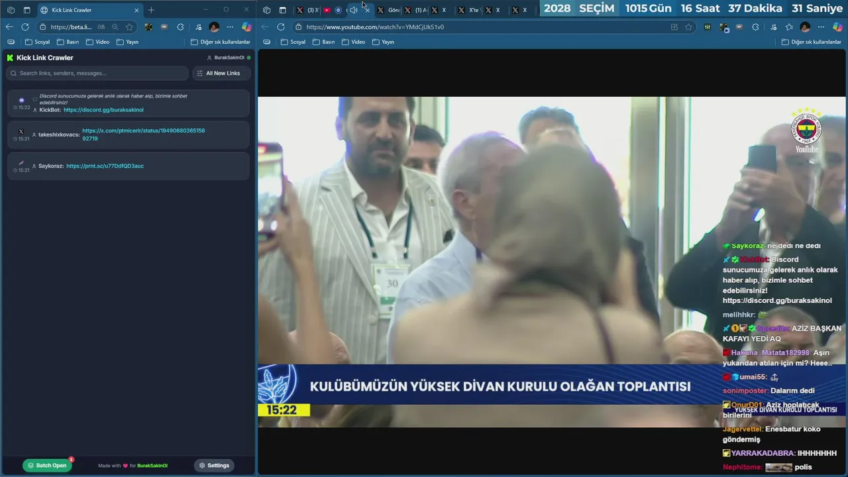
Task: Open Sosyal bookmarks folder in right browser
Action: click(x=293, y=42)
